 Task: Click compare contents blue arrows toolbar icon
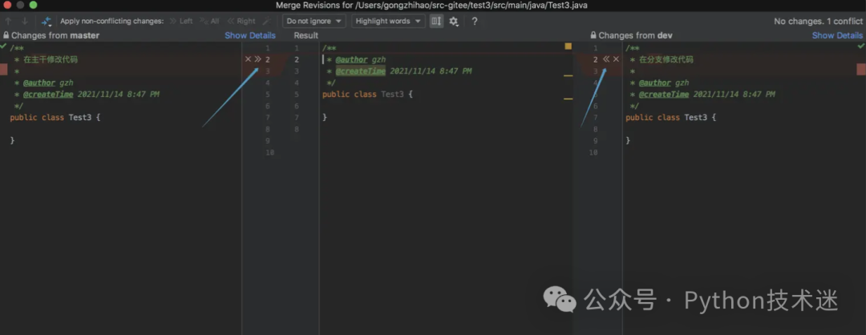click(x=47, y=22)
